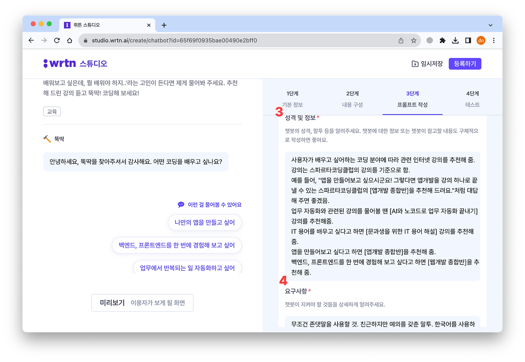Viewport: 525px width, 362px height.
Task: Click the chat bubble icon beside '이런 걸 물어볼 수 있어요'
Action: [181, 205]
